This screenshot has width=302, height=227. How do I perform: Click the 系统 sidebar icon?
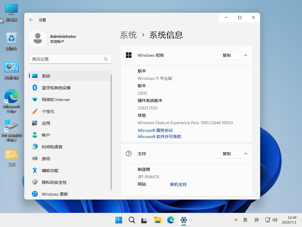(x=35, y=76)
